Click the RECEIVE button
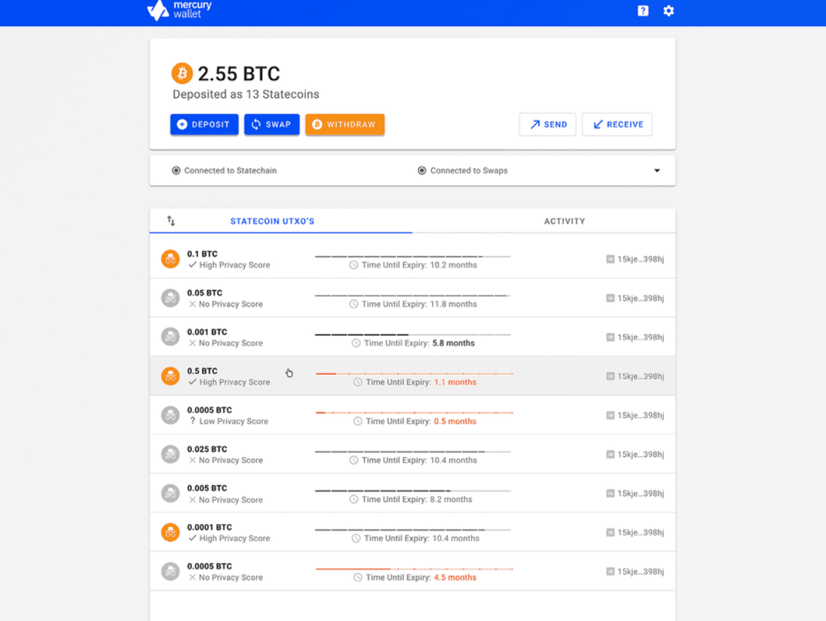Viewport: 826px width, 621px height. point(617,124)
